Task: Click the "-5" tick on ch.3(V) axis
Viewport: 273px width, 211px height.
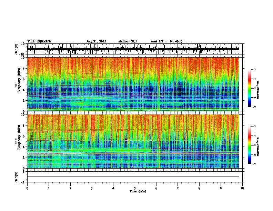Action: (x=23, y=182)
